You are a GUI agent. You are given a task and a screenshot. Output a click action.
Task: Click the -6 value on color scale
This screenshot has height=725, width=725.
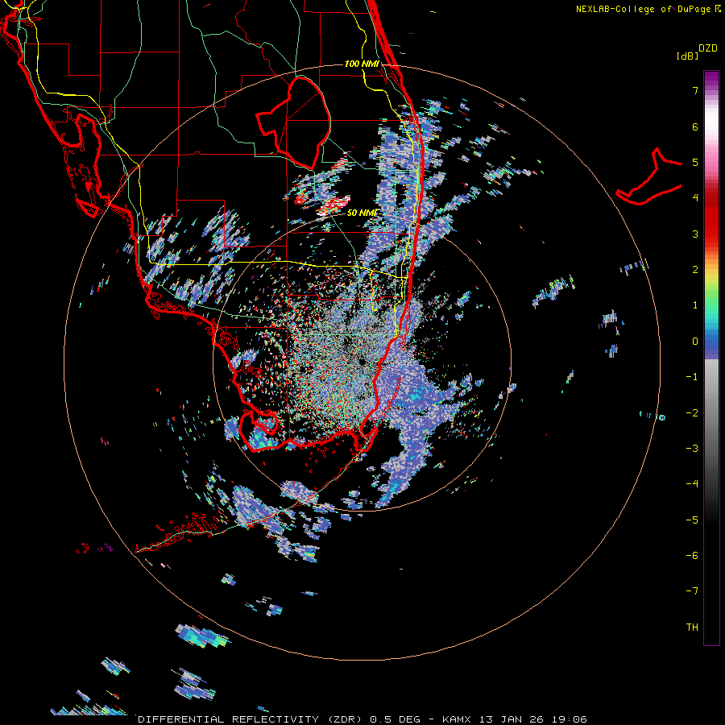click(692, 555)
